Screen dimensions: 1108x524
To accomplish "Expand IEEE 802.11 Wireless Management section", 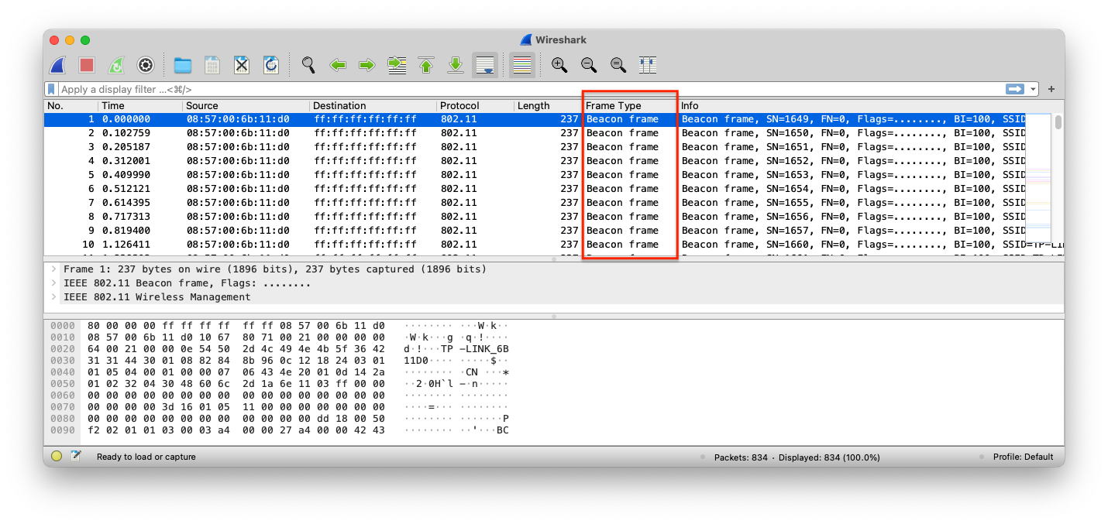I will (x=53, y=297).
